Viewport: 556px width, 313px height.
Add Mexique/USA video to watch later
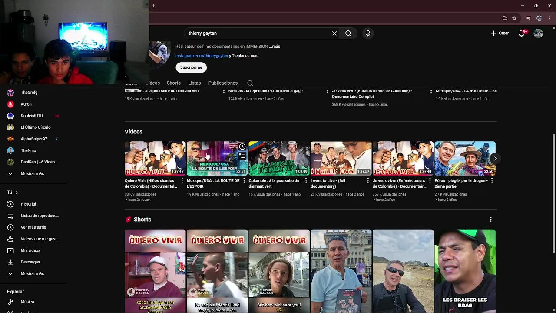tap(242, 147)
